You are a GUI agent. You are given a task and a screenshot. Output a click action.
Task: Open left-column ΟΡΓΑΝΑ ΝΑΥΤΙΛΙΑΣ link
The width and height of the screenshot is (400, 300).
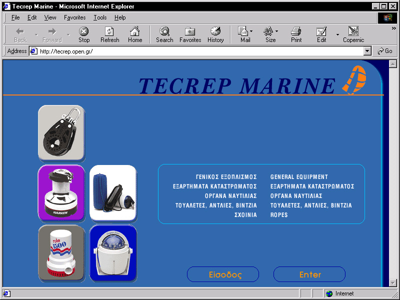(x=230, y=196)
